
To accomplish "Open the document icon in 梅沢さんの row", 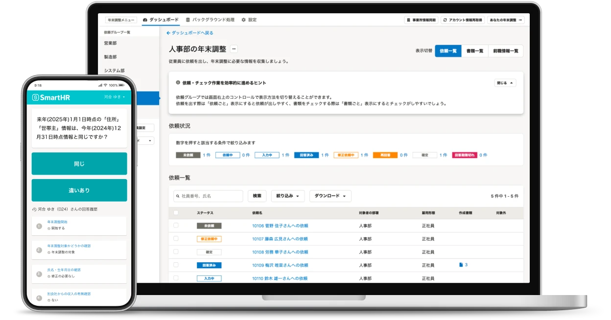I will [x=461, y=265].
